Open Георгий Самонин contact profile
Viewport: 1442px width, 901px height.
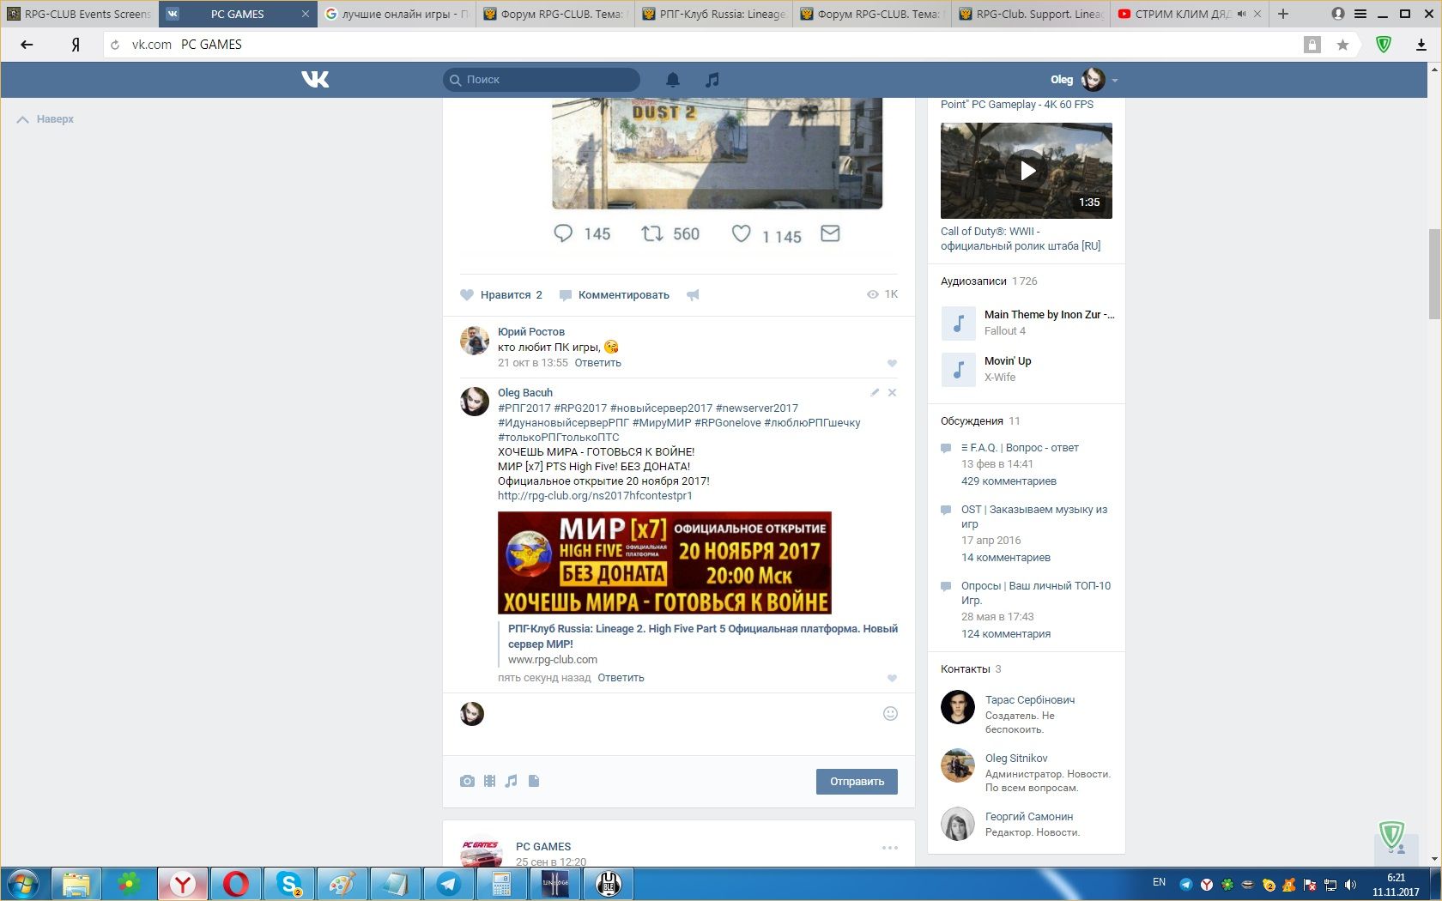pos(1029,817)
